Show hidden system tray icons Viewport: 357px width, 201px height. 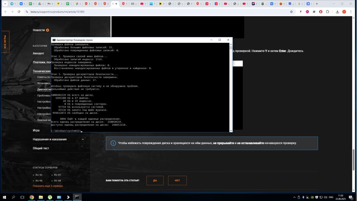[295, 197]
